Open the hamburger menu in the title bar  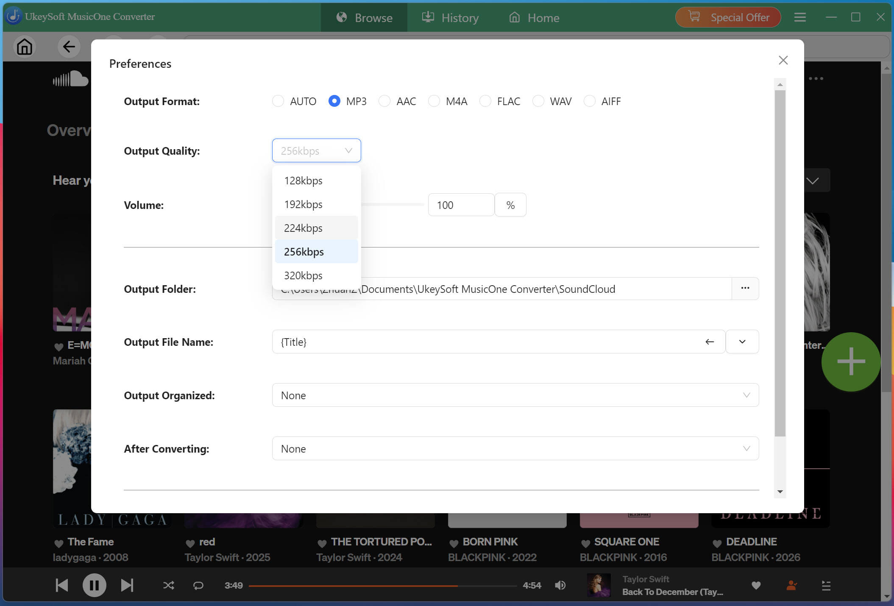tap(800, 17)
